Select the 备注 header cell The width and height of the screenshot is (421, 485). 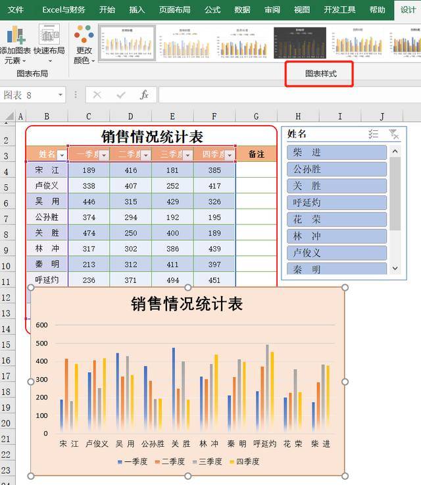click(x=257, y=154)
